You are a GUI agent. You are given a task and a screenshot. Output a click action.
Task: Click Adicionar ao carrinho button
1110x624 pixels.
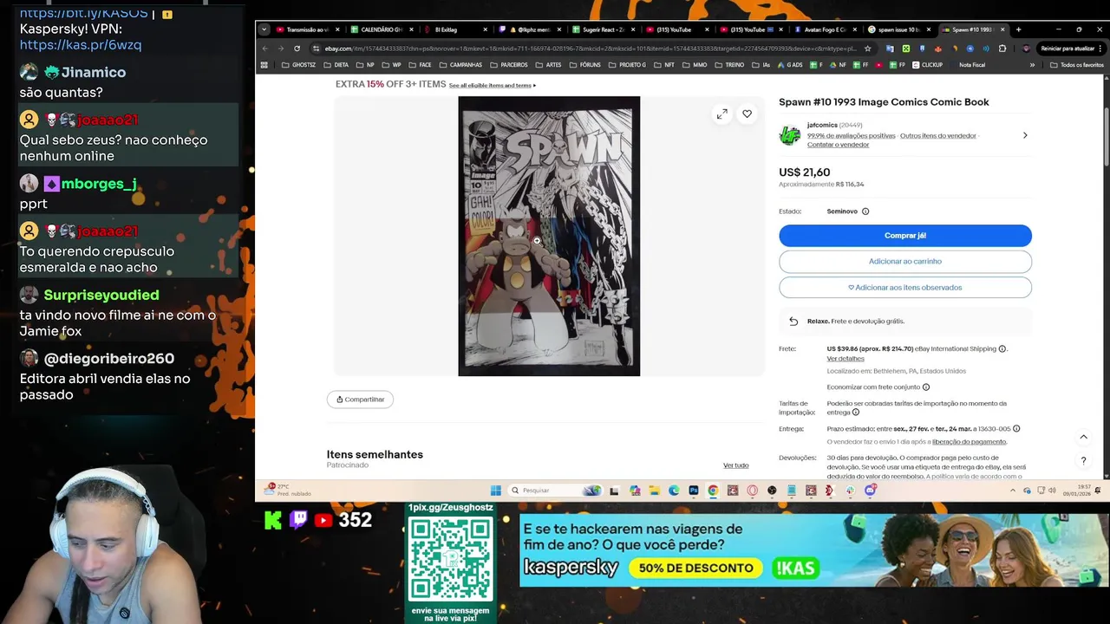pos(904,261)
